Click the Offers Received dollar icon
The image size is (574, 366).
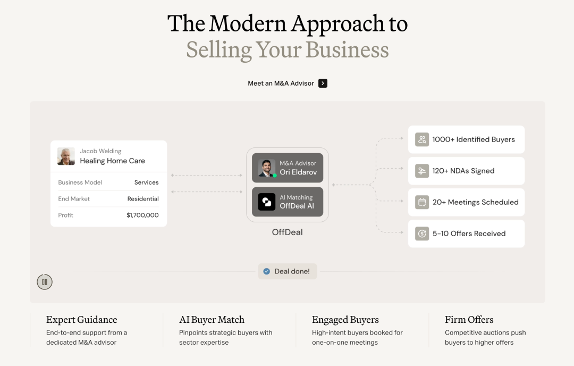421,234
